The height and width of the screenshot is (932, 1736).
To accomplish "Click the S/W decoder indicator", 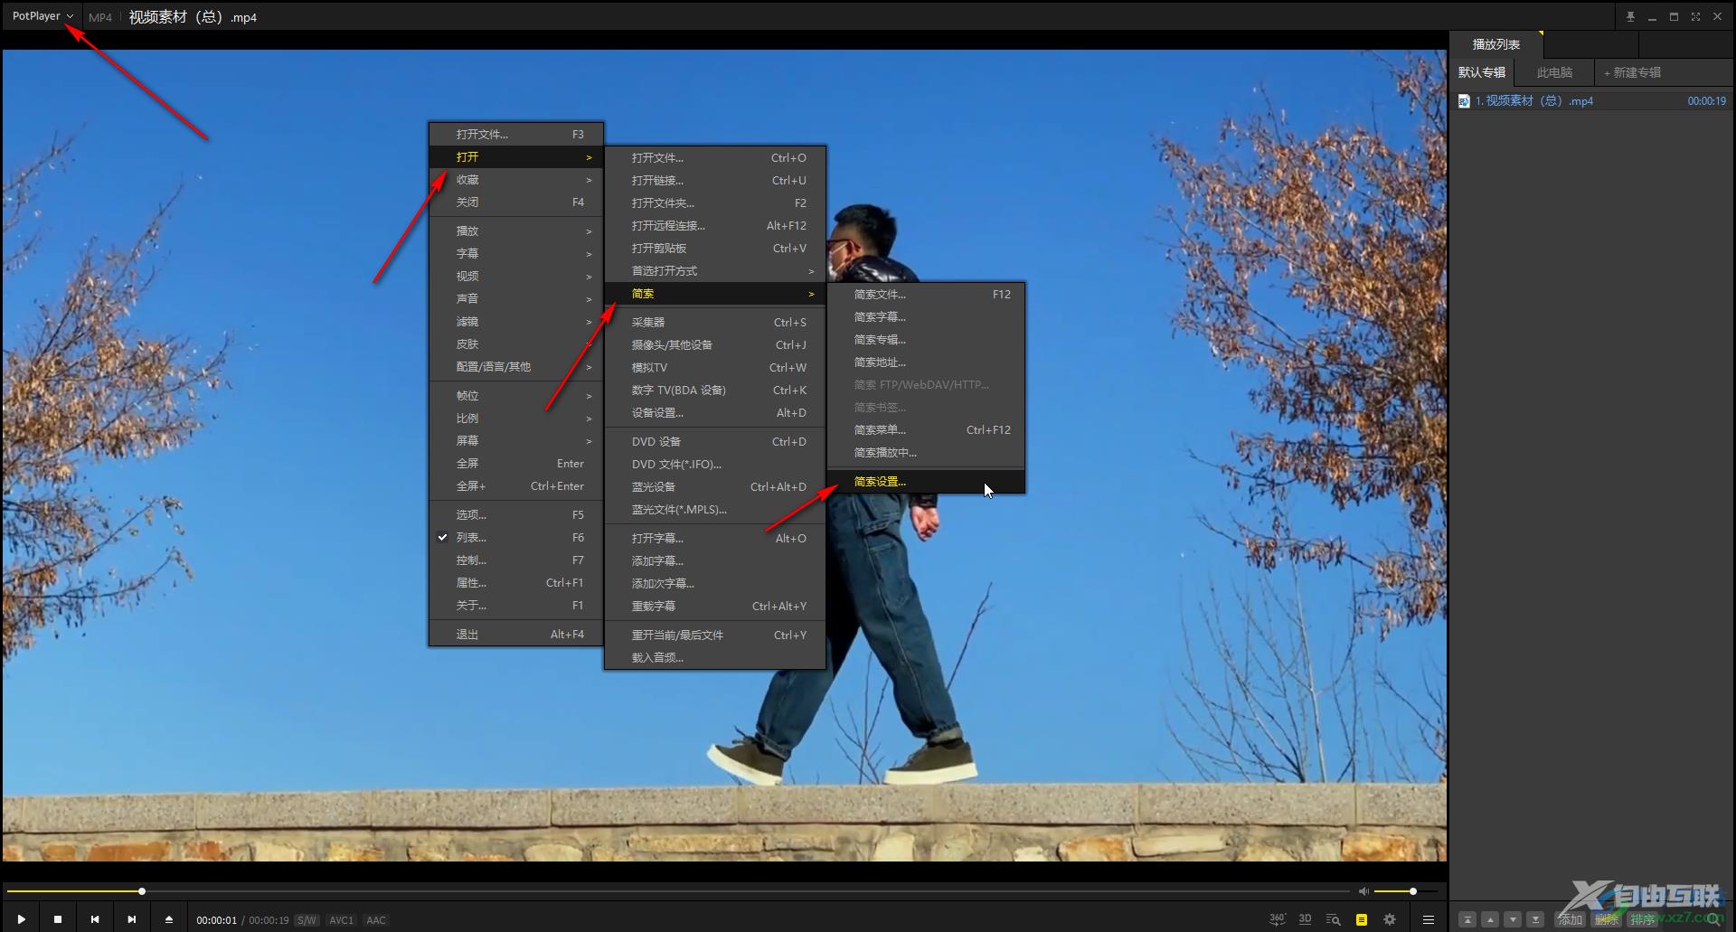I will (x=307, y=920).
